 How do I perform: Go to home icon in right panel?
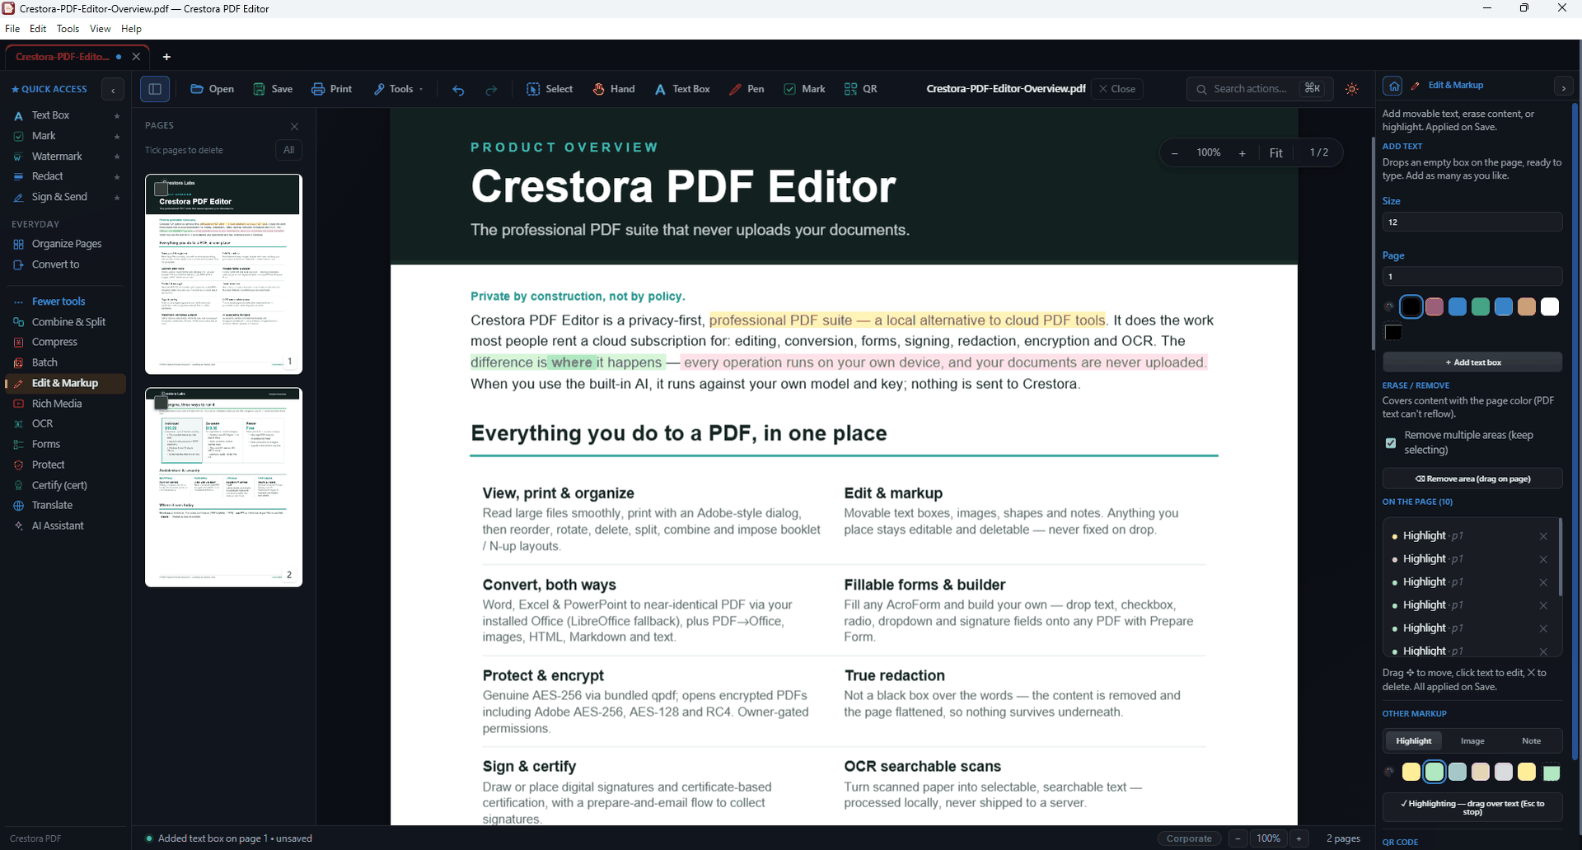[x=1392, y=86]
